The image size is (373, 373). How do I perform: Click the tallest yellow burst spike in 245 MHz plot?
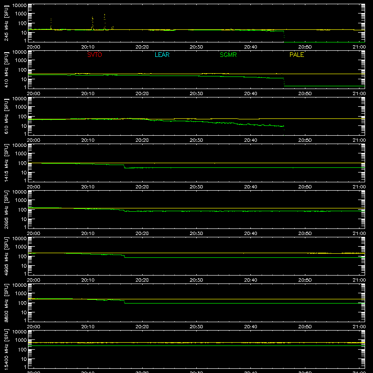[x=104, y=21]
